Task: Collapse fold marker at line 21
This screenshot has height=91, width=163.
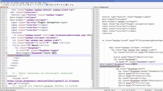Action: (7, 20)
